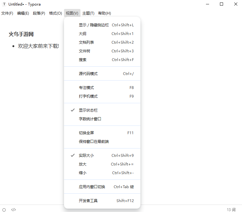The width and height of the screenshot is (242, 212).
Task: Toggle 专注模式
Action: click(x=102, y=88)
